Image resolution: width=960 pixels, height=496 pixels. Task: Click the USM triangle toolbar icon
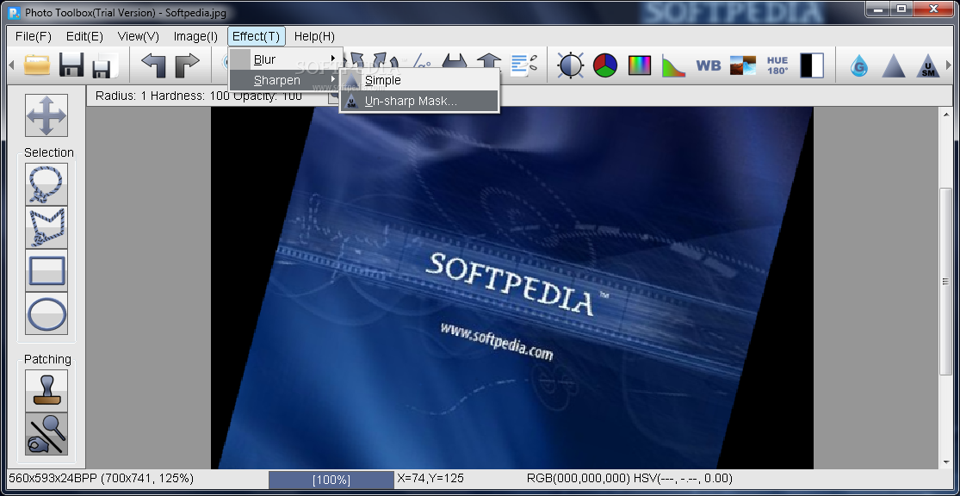click(927, 65)
